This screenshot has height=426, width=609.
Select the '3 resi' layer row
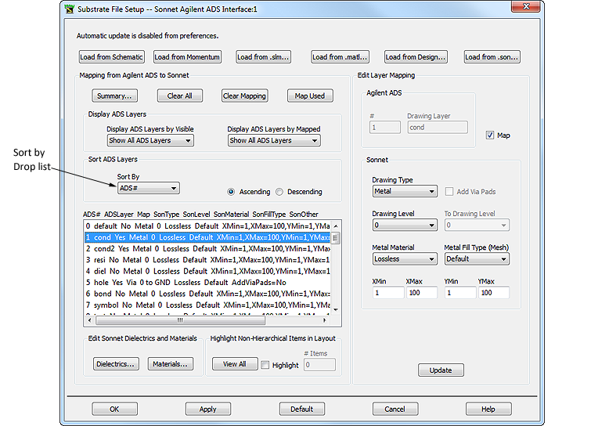[x=207, y=260]
